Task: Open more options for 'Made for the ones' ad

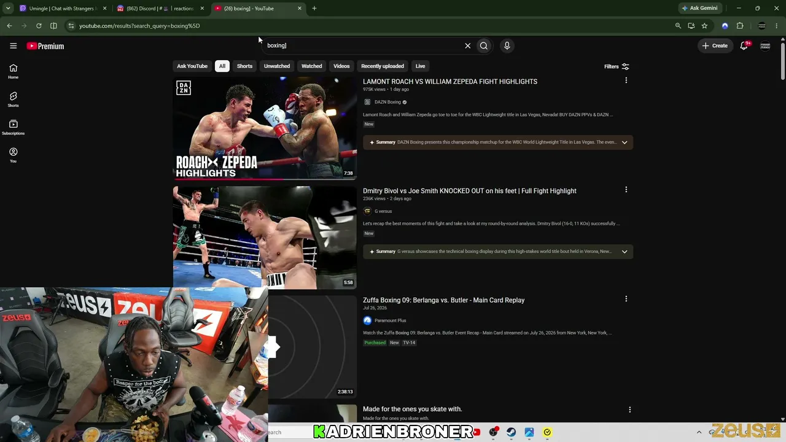Action: (629, 409)
